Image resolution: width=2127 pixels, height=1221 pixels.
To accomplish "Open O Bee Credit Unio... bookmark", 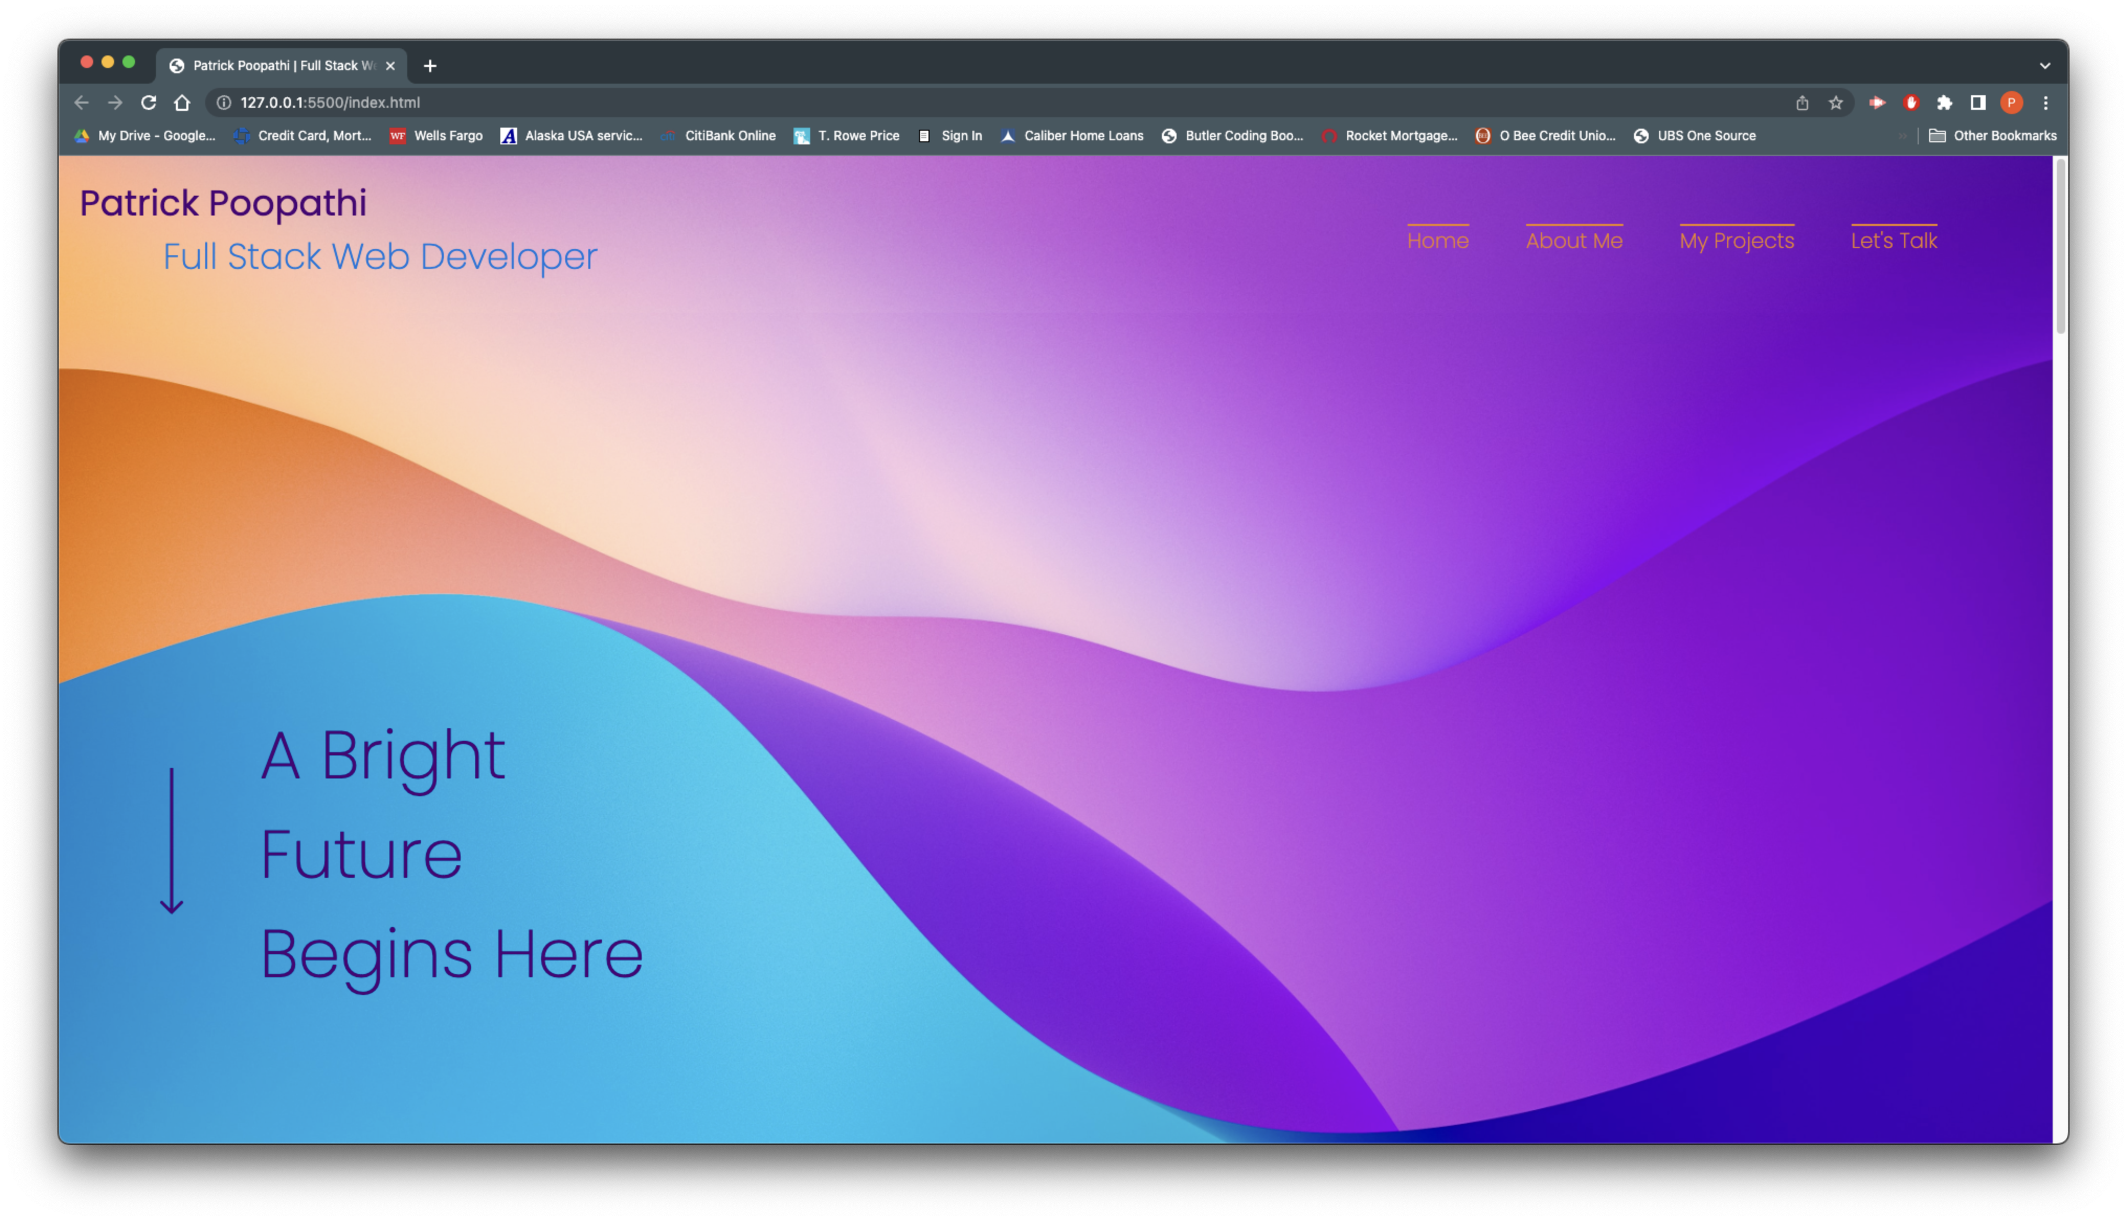I will [1545, 136].
